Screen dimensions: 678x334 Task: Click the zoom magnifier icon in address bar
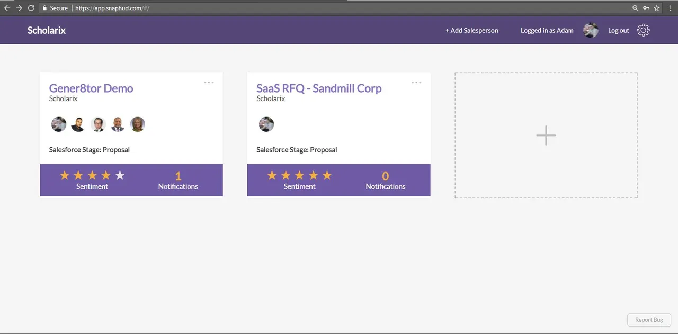635,8
